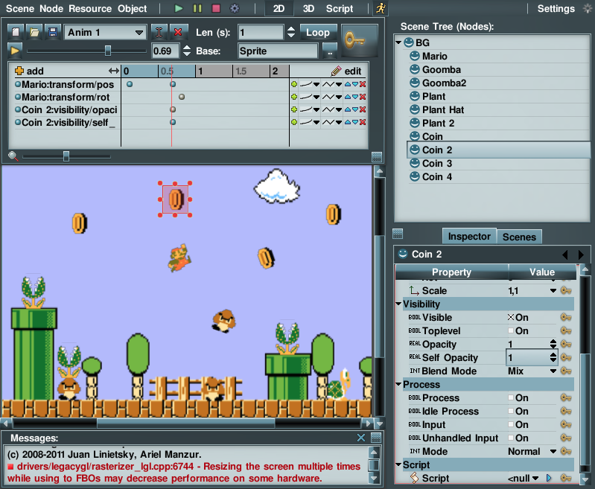Add a key to Mario:transform/rot track
The width and height of the screenshot is (595, 489).
click(x=294, y=97)
